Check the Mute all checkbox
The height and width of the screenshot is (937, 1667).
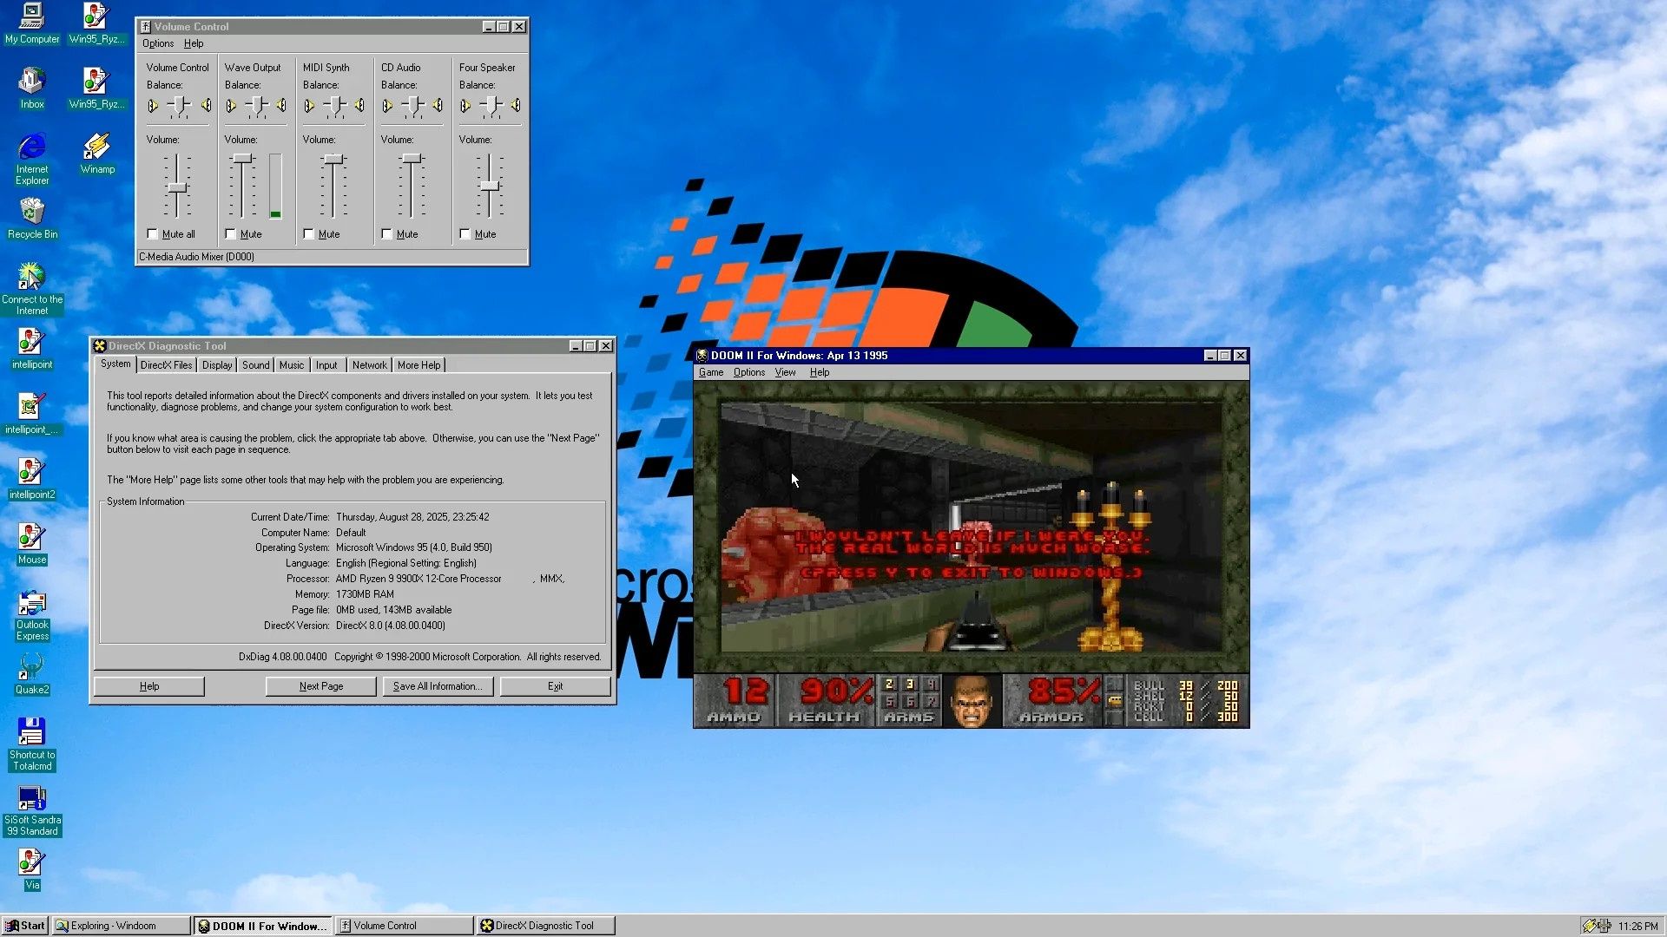(153, 234)
